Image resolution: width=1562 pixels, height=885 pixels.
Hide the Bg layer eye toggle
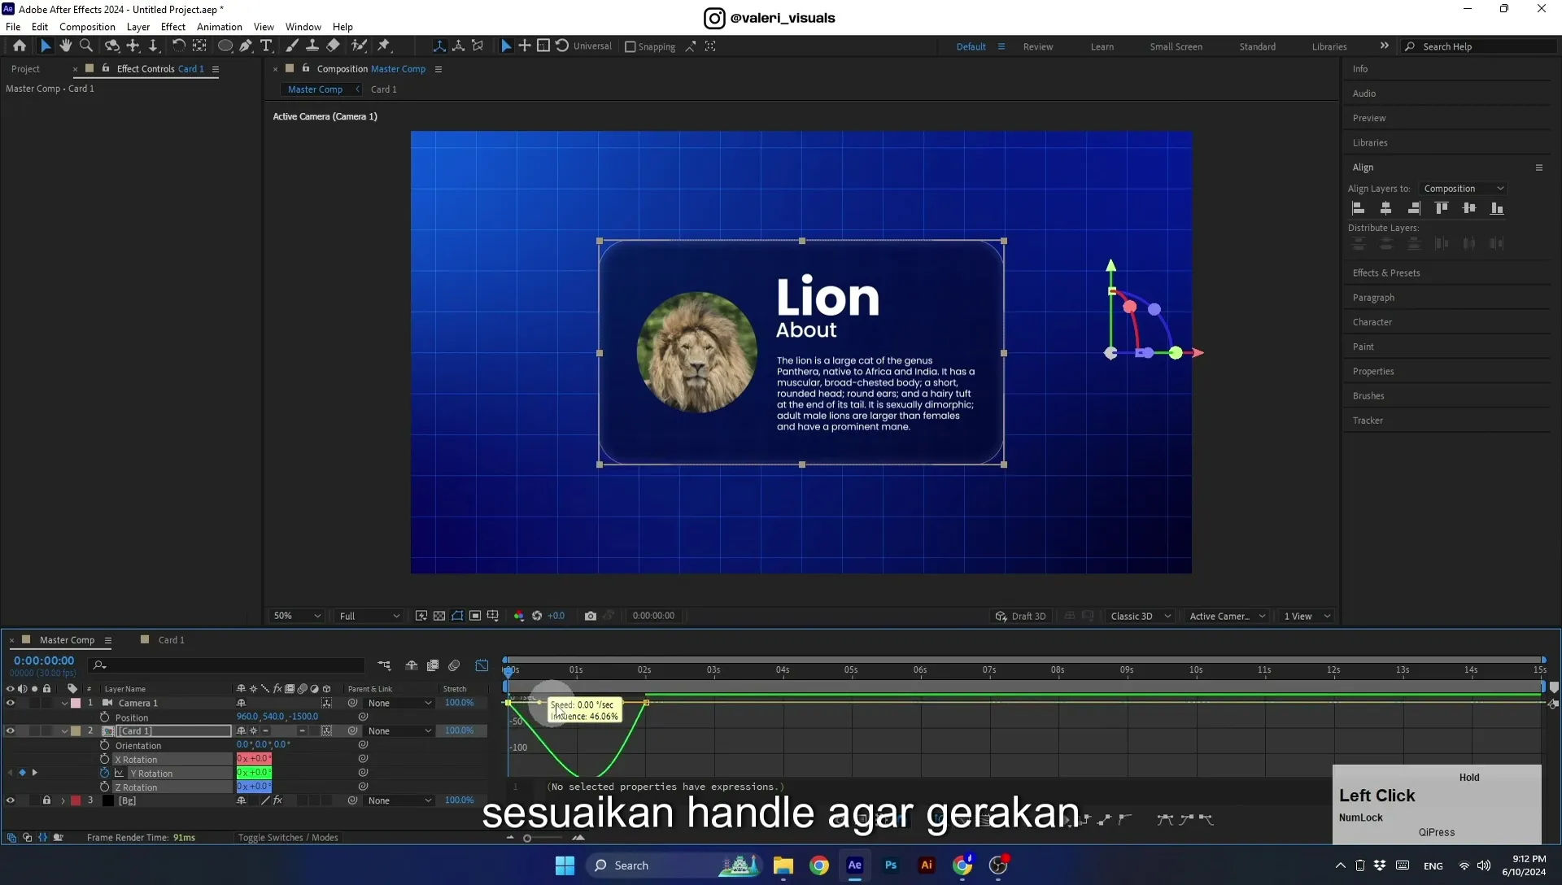pyautogui.click(x=11, y=800)
